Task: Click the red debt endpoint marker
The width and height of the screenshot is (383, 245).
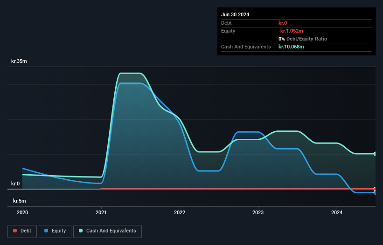Action: (x=375, y=189)
